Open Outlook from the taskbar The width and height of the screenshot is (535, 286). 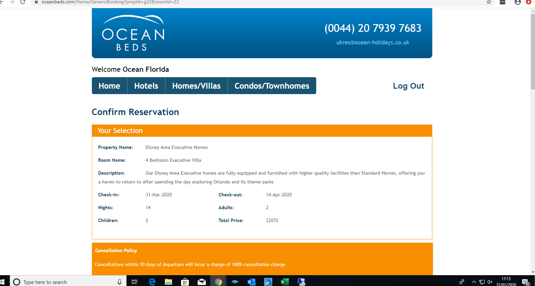pos(252,282)
